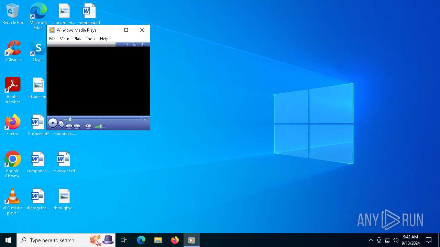The height and width of the screenshot is (247, 440).
Task: Click the black video display area
Action: pyautogui.click(x=98, y=78)
